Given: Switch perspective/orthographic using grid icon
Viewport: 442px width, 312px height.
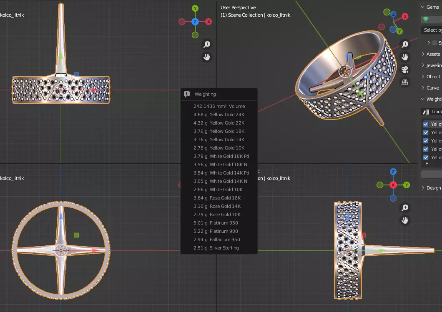Looking at the screenshot, I should (405, 82).
